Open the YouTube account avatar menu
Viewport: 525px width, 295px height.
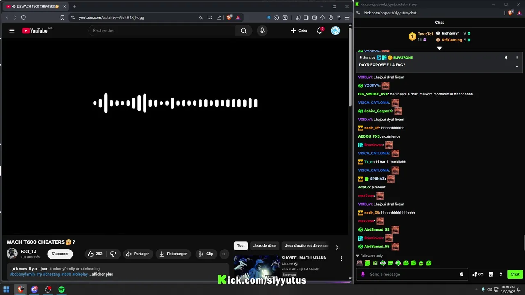point(336,31)
